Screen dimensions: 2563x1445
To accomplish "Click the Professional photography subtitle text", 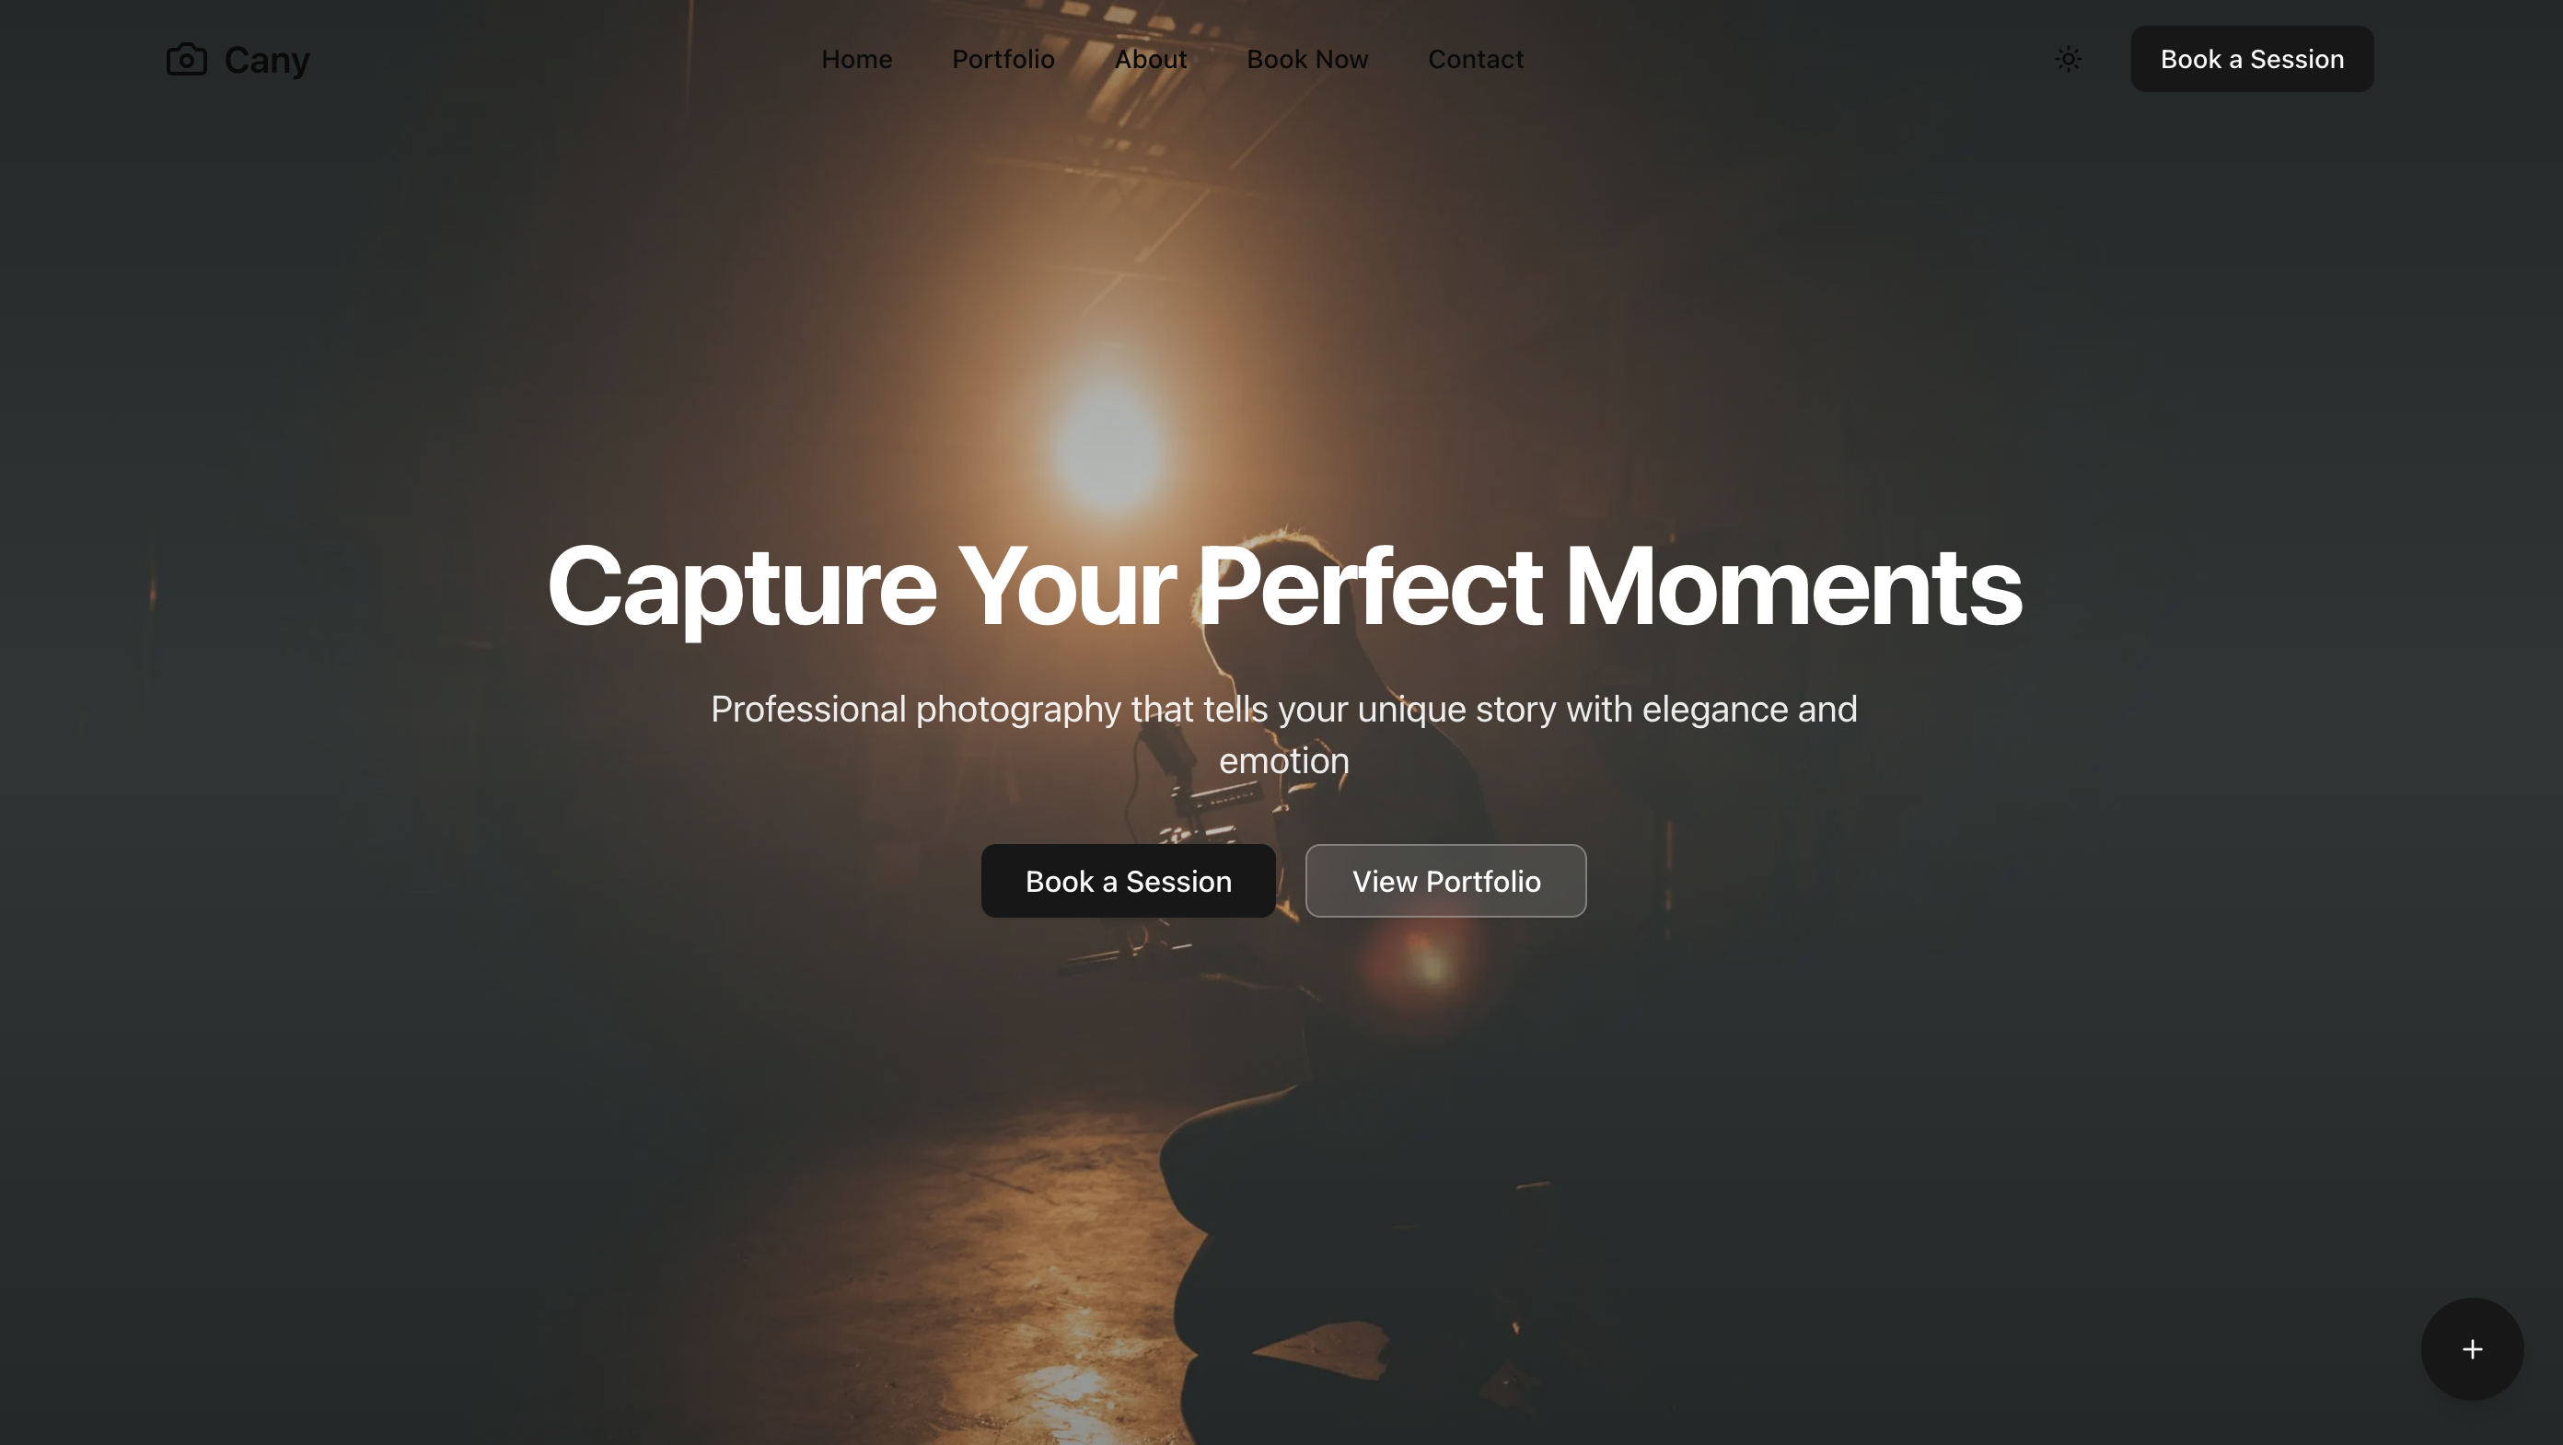I will pos(1283,735).
